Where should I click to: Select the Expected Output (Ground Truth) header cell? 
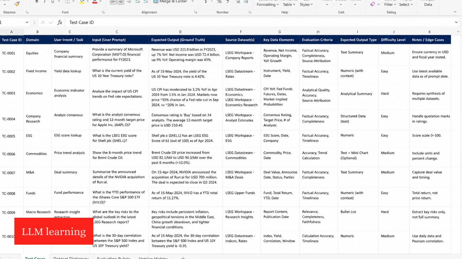(186, 40)
